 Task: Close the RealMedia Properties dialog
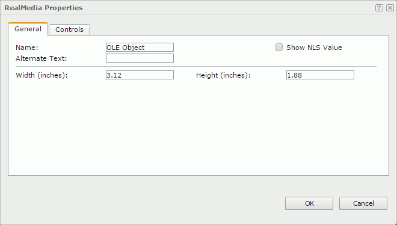(390, 8)
